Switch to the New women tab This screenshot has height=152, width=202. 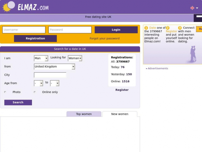(120, 114)
